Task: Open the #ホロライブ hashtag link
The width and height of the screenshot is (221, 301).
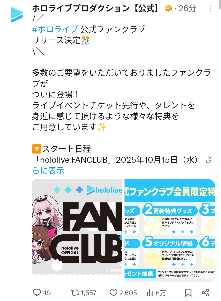Action: click(55, 29)
